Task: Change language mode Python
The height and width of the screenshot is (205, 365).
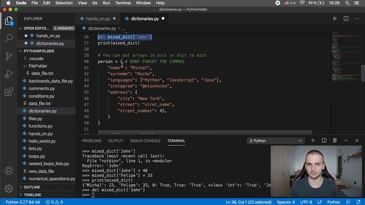Action: (334, 202)
